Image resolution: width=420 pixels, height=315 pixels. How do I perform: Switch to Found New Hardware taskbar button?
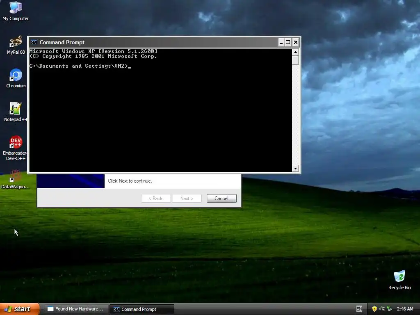point(76,309)
